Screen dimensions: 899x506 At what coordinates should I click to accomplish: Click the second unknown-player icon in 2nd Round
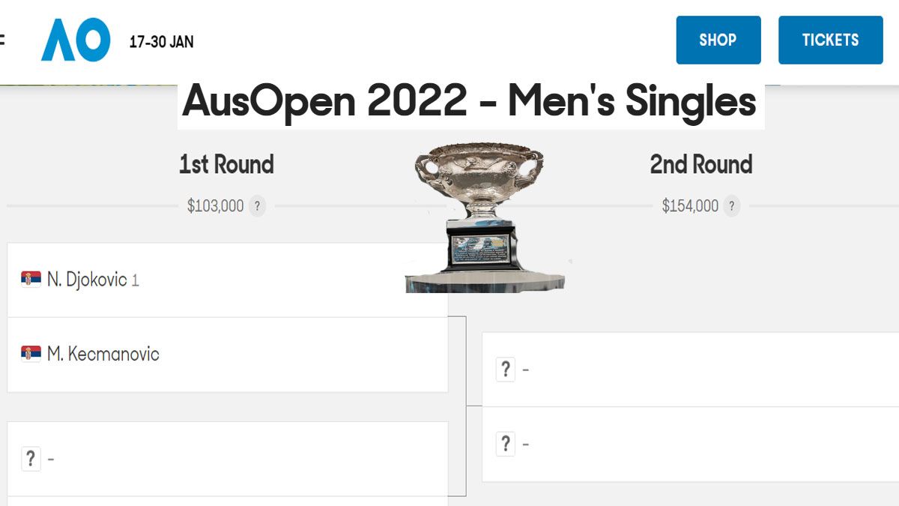[506, 443]
